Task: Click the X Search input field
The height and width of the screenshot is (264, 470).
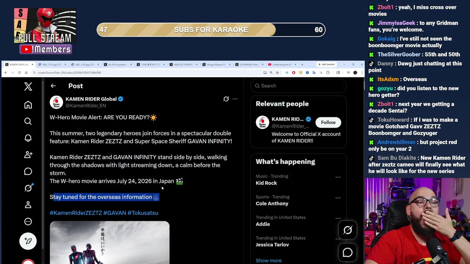Action: tap(298, 86)
